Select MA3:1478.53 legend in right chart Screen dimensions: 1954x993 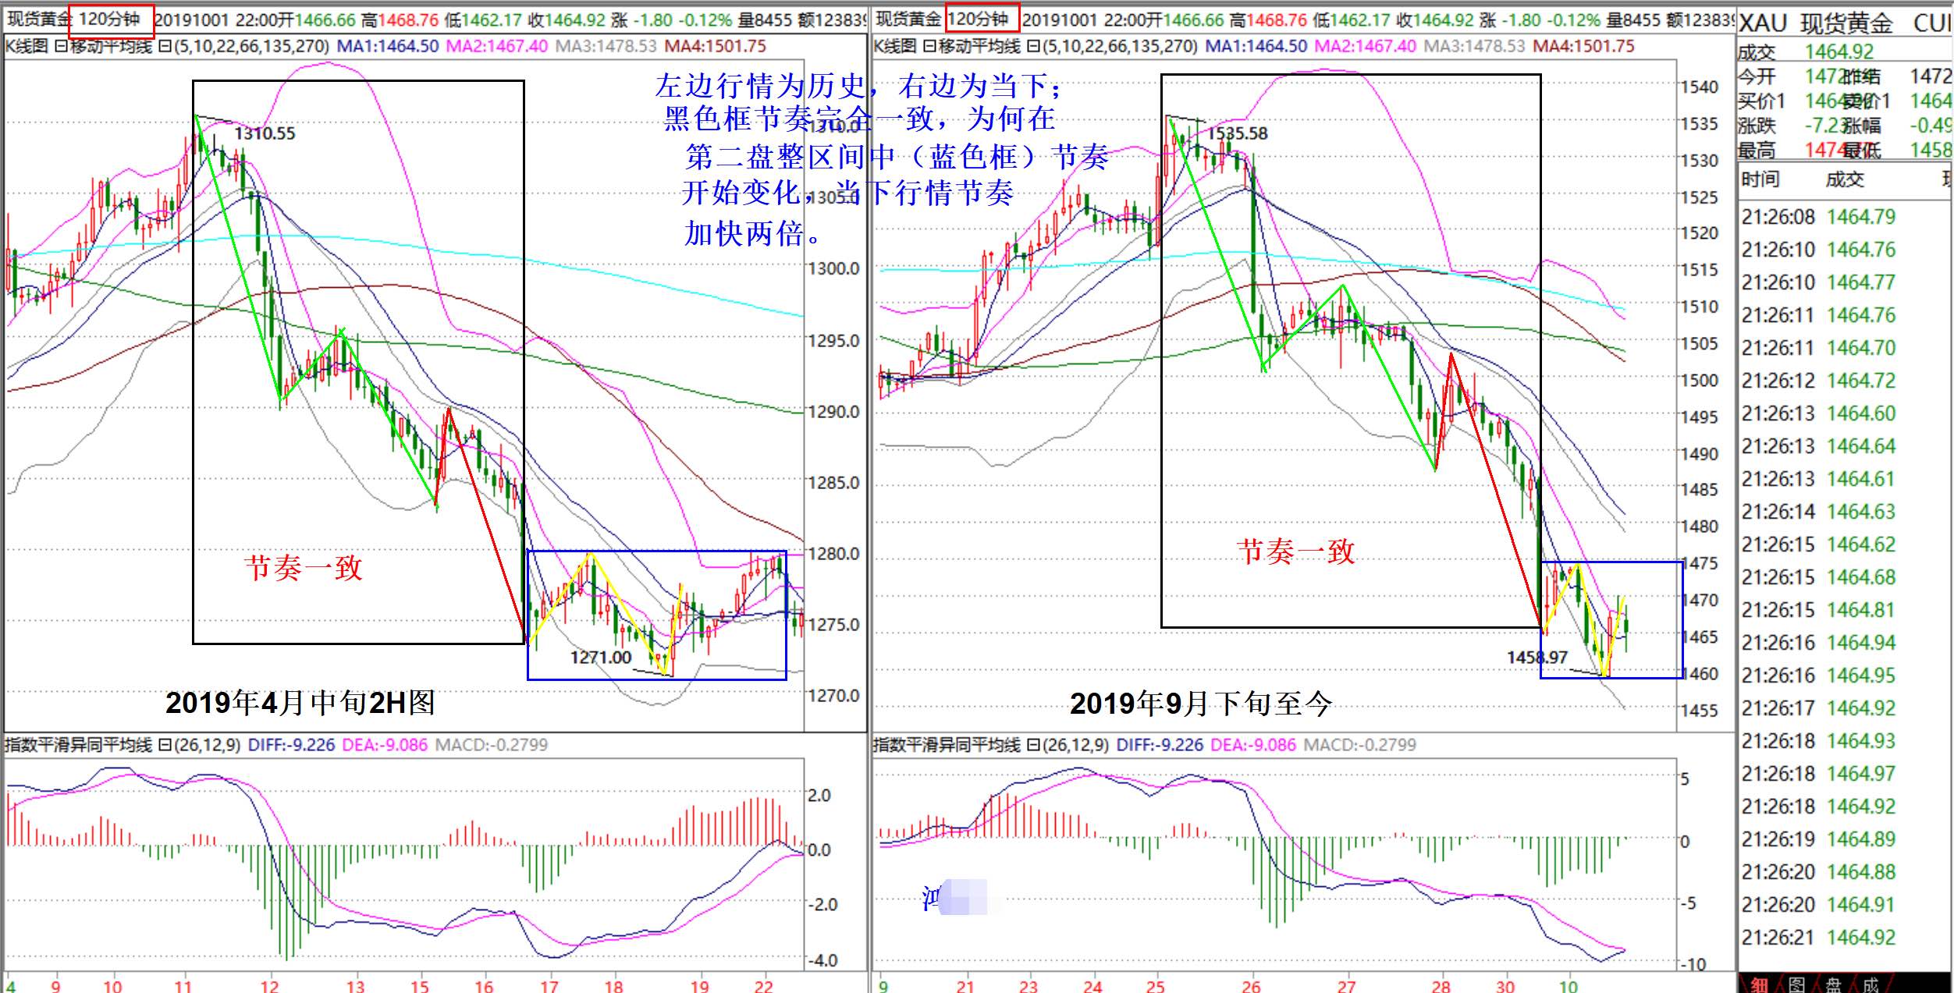[1475, 47]
